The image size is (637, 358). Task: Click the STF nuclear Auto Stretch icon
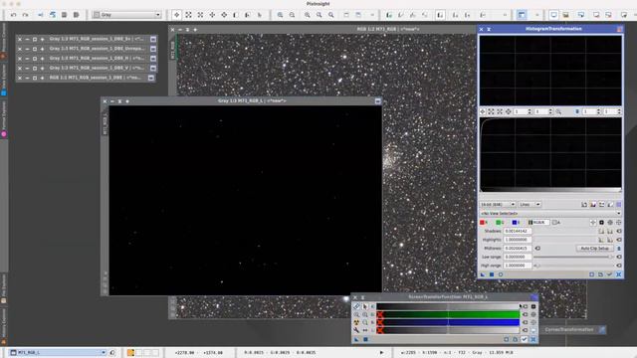click(x=356, y=322)
